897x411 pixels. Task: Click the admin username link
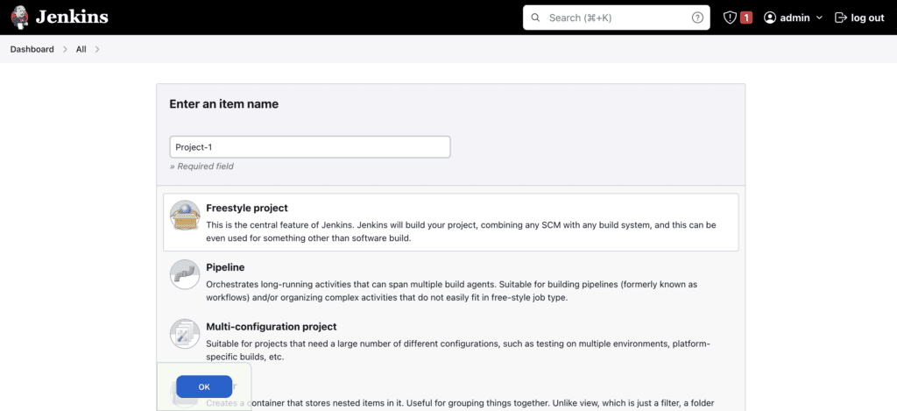[x=795, y=18]
